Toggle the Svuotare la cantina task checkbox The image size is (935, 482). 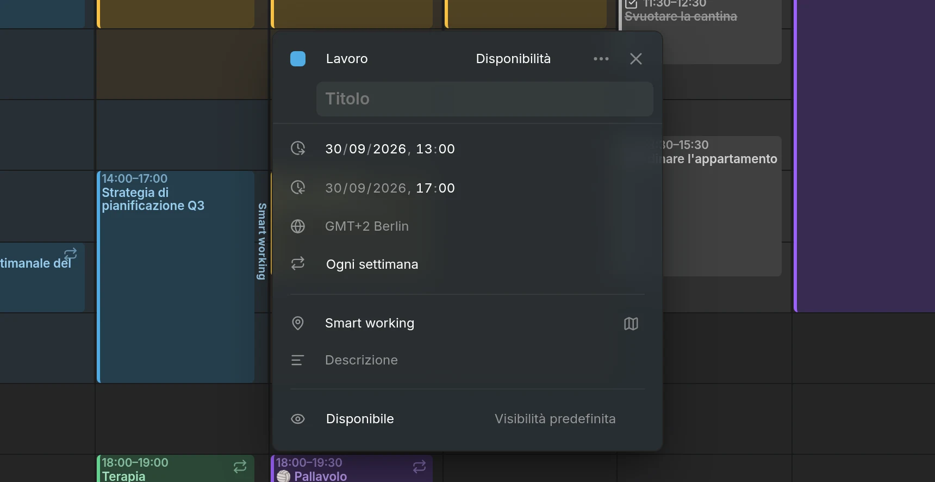631,4
